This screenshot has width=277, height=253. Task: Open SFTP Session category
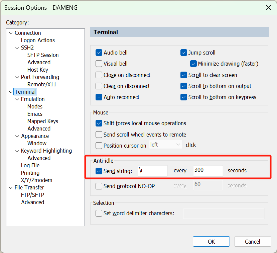point(43,55)
